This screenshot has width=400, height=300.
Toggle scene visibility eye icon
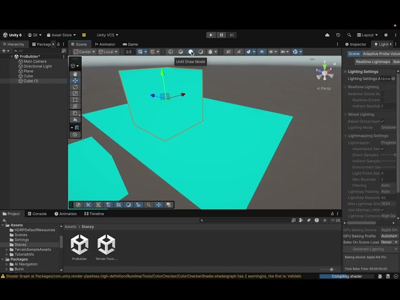coord(262,52)
